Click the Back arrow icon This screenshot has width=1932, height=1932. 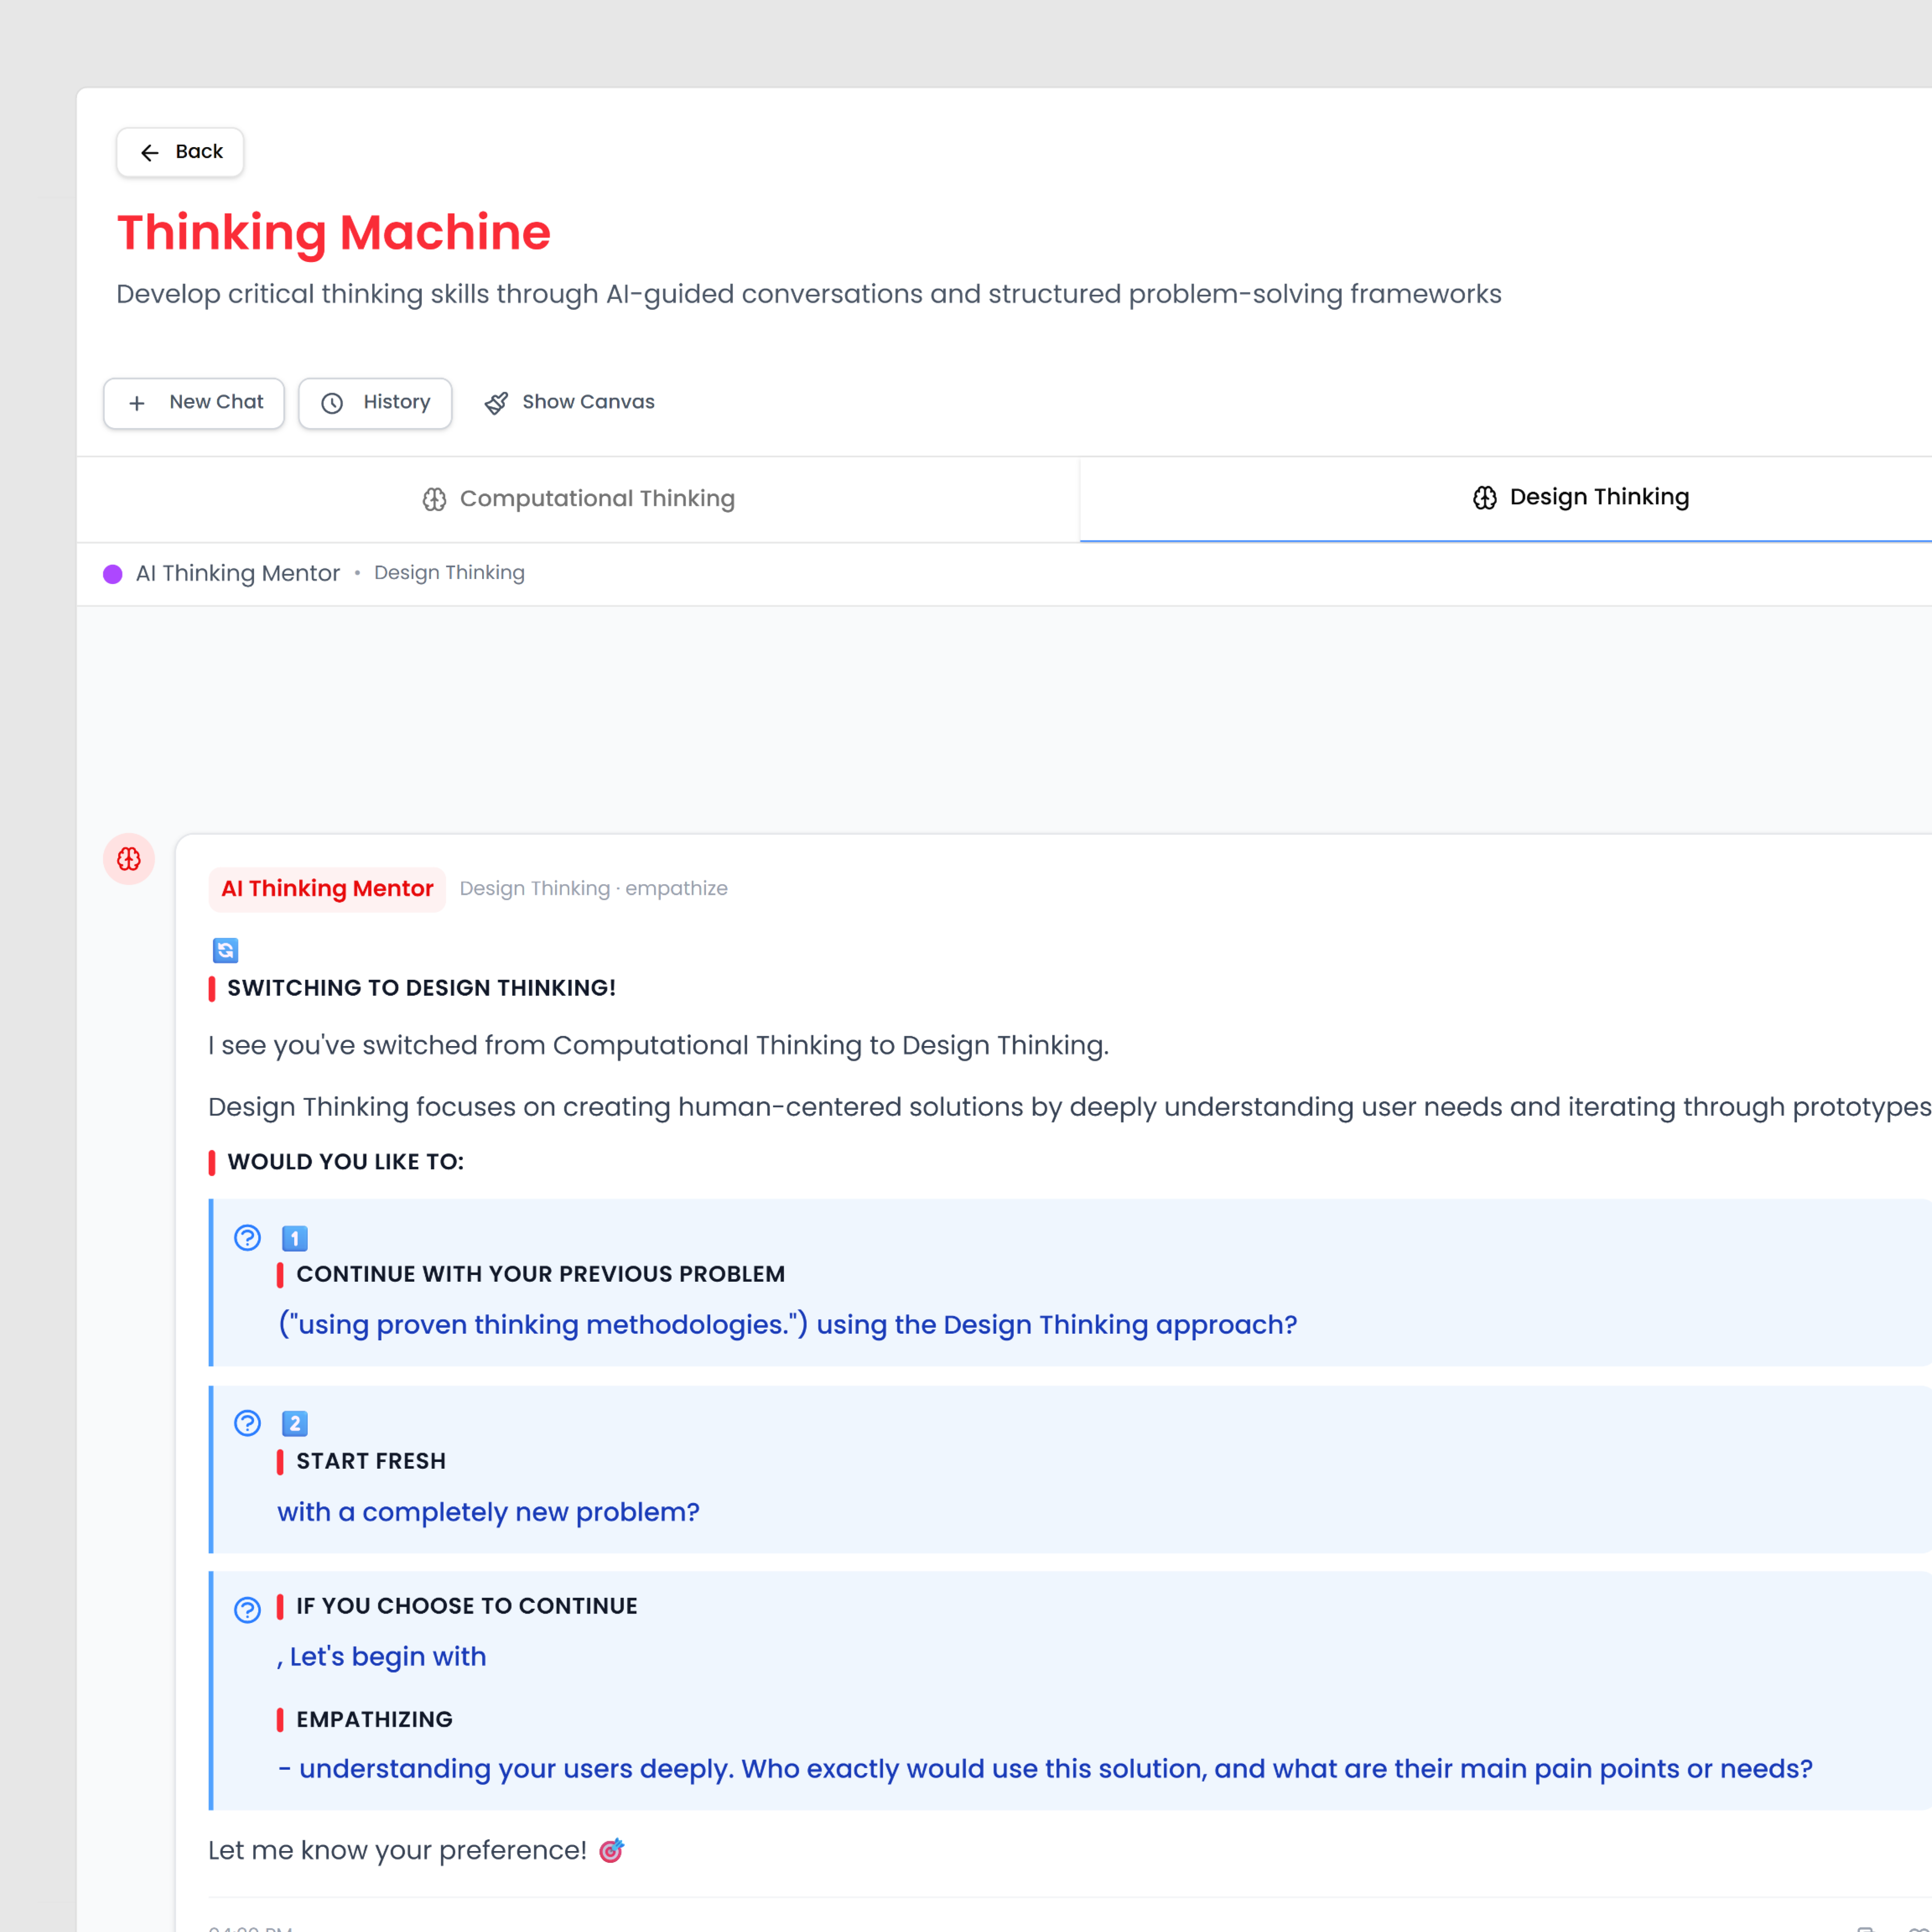(x=150, y=152)
